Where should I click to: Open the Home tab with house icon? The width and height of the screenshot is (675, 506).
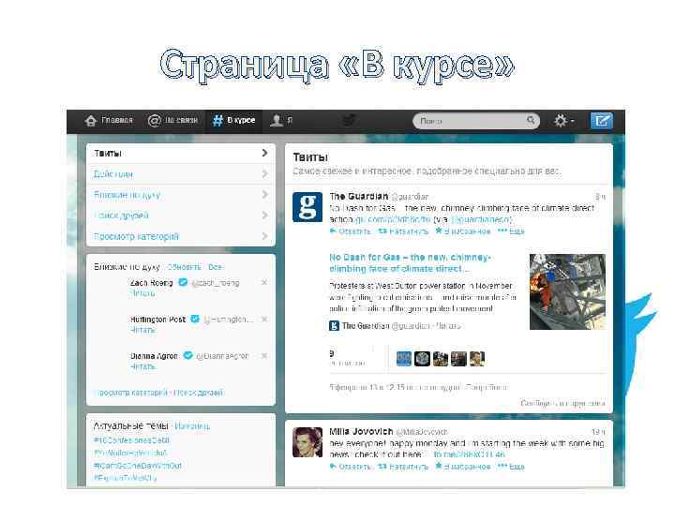point(109,121)
